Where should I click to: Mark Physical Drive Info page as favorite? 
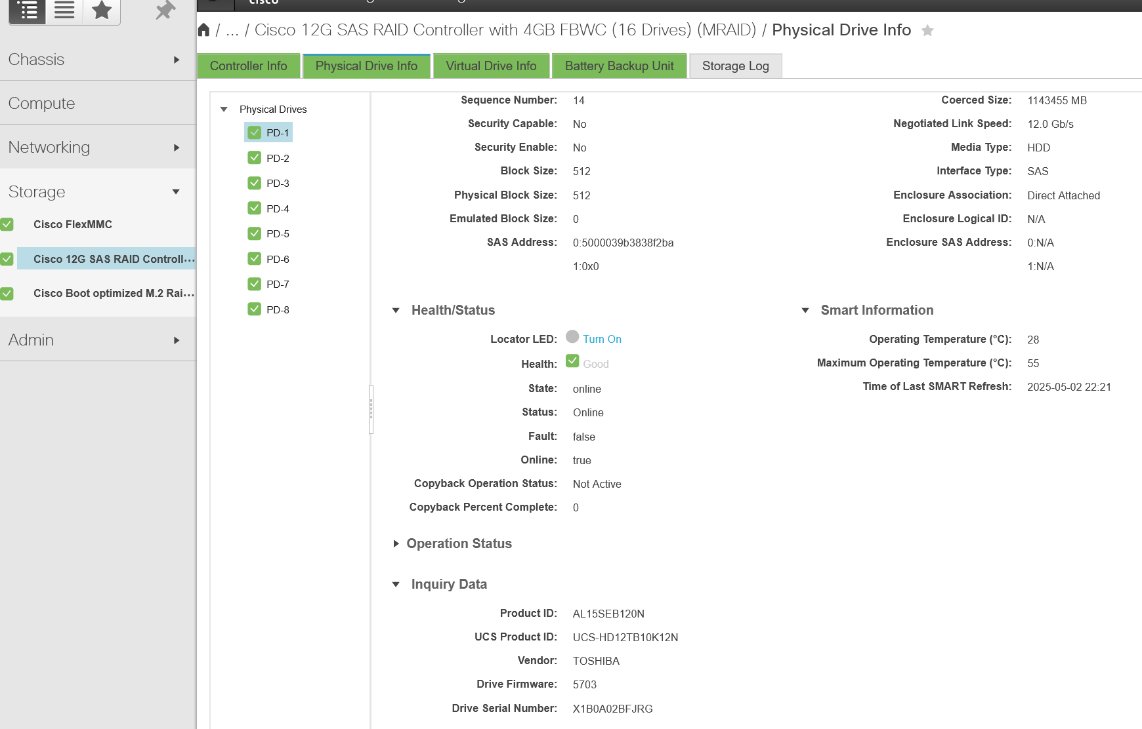927,30
